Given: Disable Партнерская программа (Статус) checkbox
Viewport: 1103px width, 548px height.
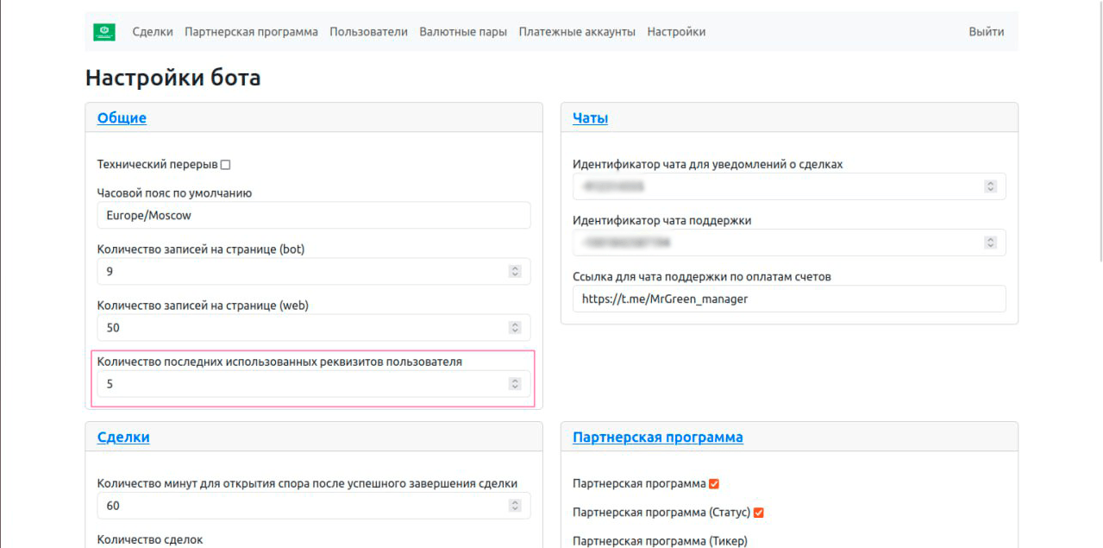Looking at the screenshot, I should pyautogui.click(x=759, y=513).
